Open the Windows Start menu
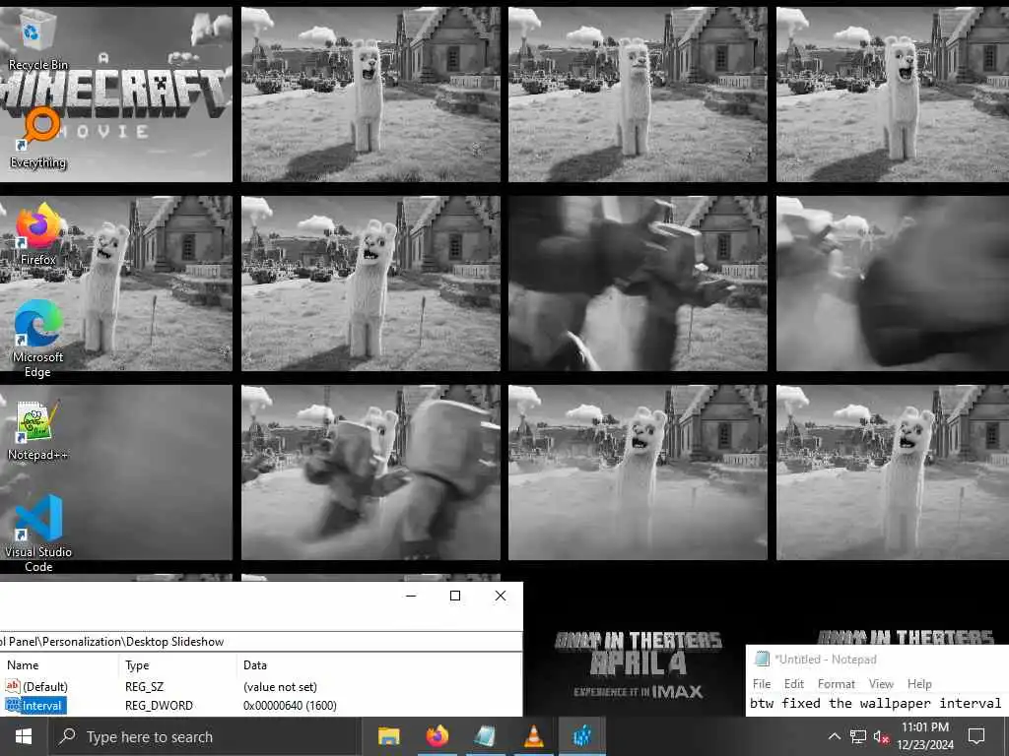 [x=24, y=736]
